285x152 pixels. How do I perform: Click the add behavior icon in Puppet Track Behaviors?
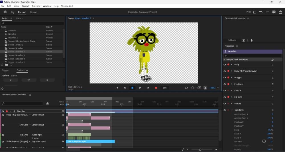pos(272,60)
